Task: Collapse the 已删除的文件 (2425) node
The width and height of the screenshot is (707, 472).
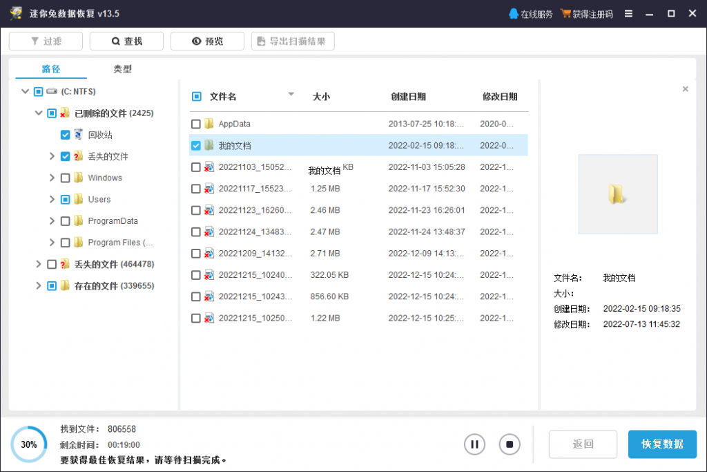Action: point(39,113)
